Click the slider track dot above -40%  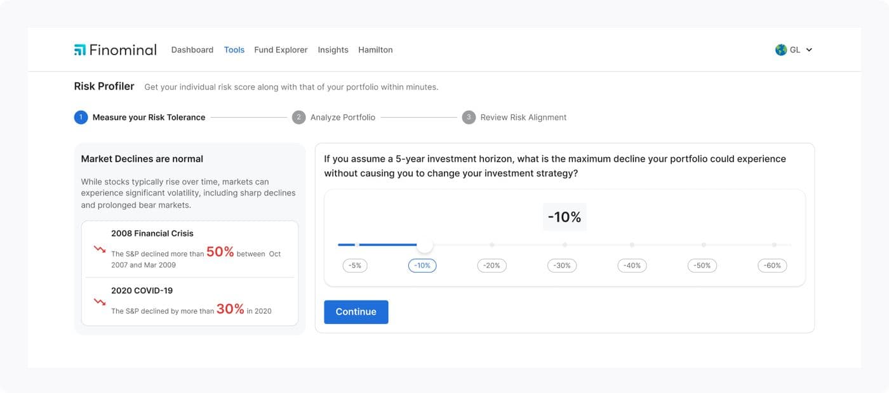point(632,245)
